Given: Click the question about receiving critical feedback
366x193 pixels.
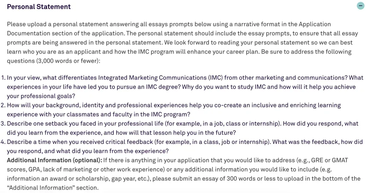Looking at the screenshot, I should [185, 142].
